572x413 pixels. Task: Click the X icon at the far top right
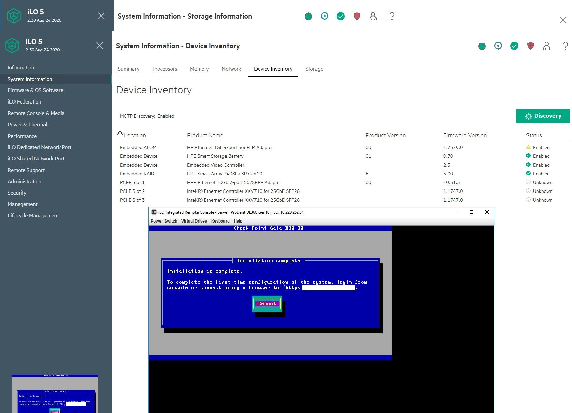(563, 20)
